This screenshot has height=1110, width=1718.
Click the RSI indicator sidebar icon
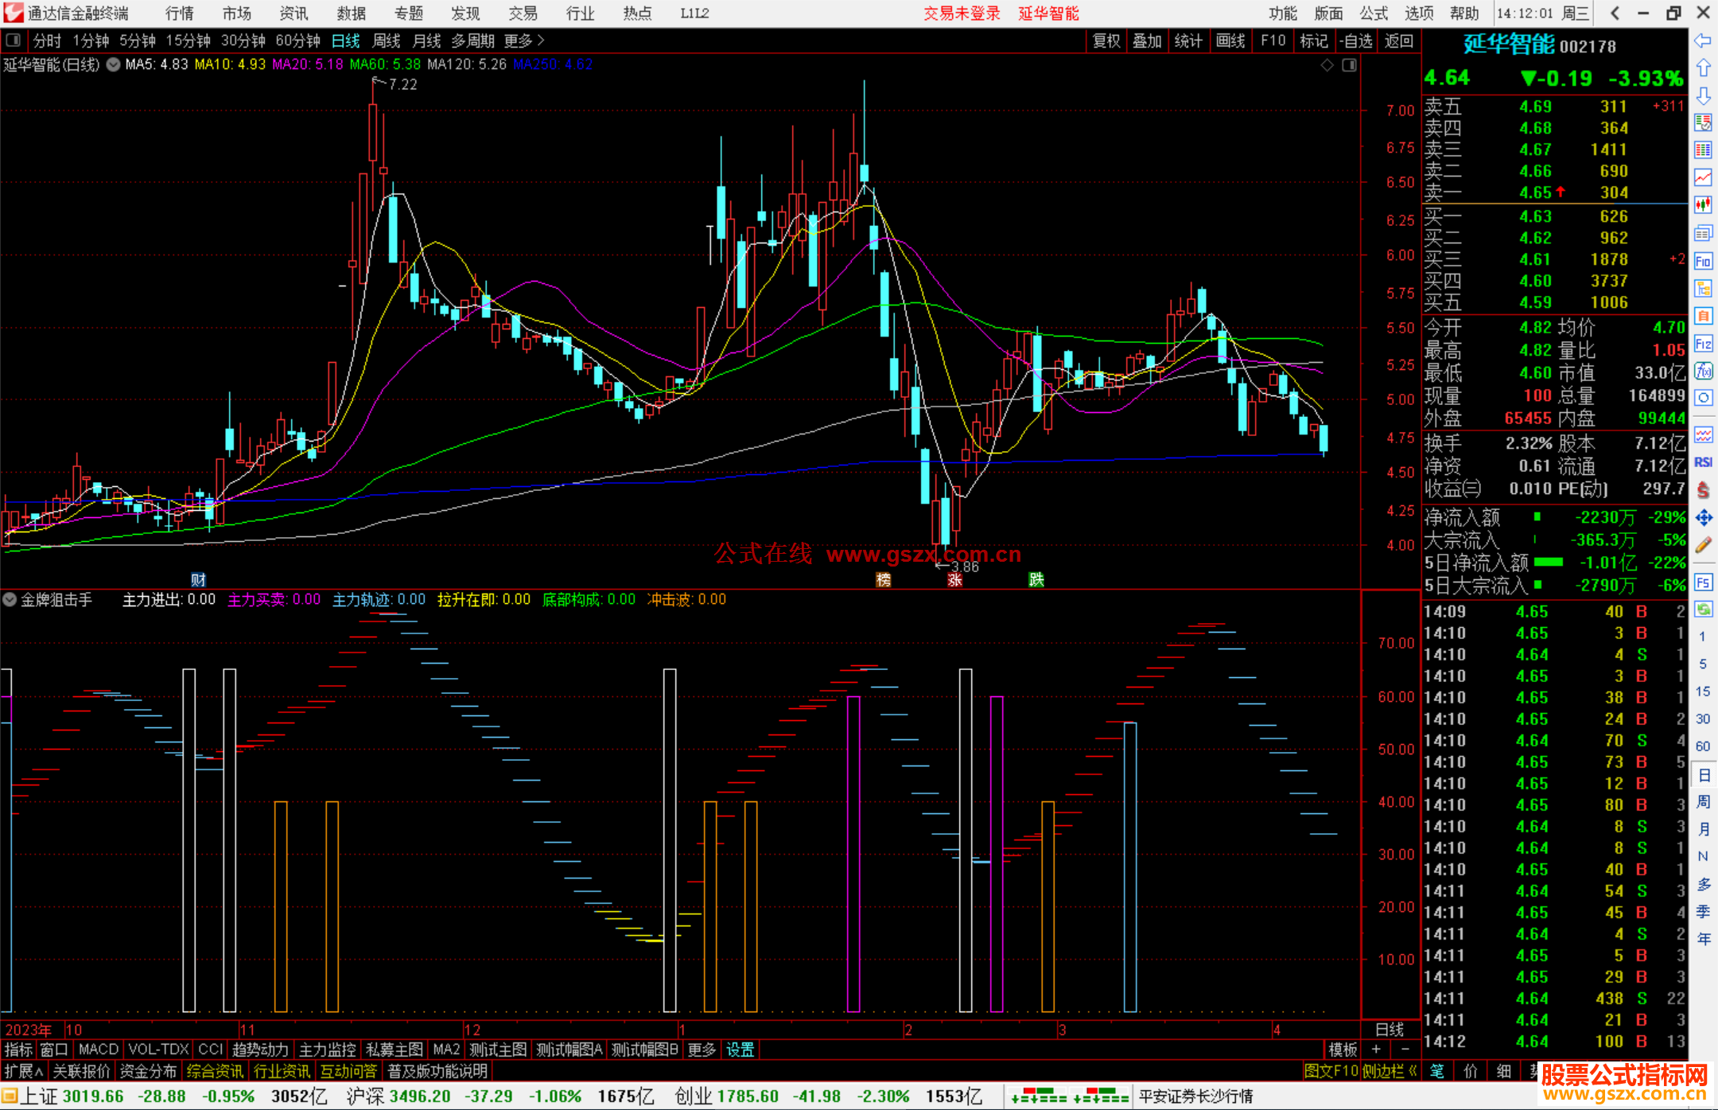point(1703,462)
